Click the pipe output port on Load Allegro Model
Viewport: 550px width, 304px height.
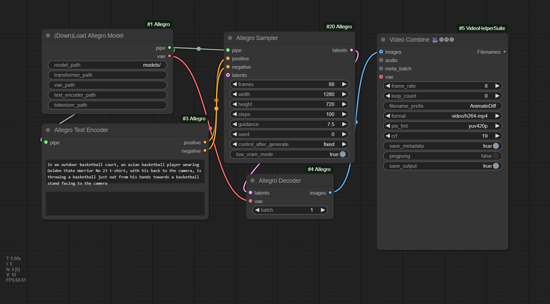(x=170, y=48)
